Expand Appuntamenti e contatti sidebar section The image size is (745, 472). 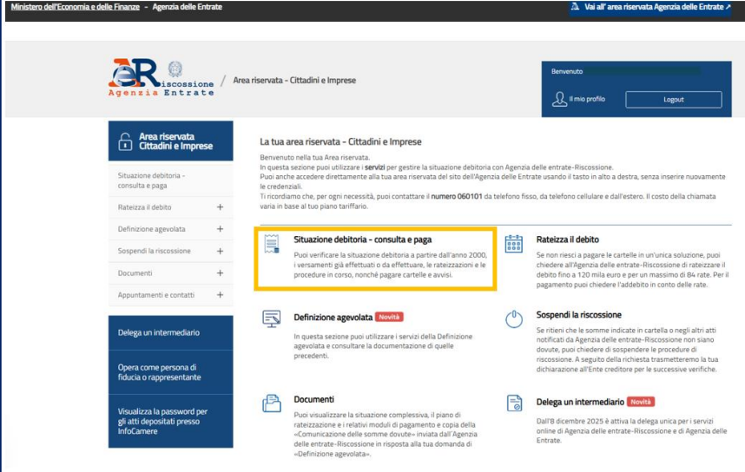[220, 295]
